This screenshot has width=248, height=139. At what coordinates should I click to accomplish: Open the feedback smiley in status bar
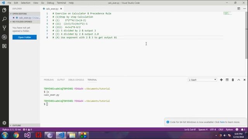coord(237,129)
